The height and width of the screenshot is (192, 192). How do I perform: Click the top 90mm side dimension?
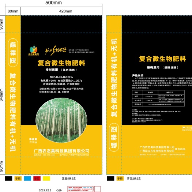click(1, 24)
